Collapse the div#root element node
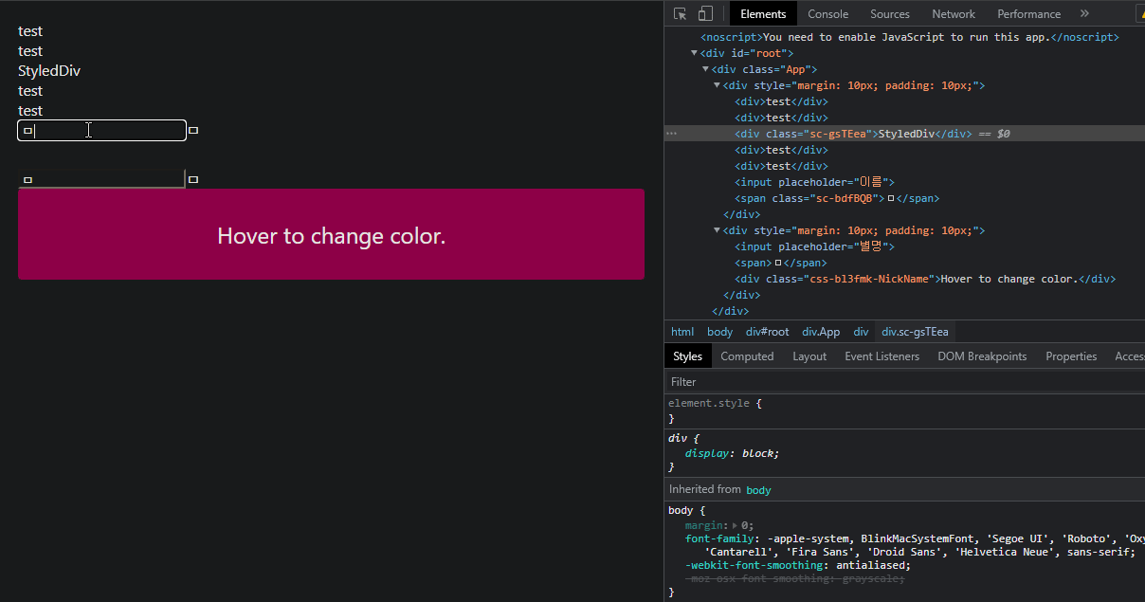This screenshot has width=1145, height=602. click(695, 52)
